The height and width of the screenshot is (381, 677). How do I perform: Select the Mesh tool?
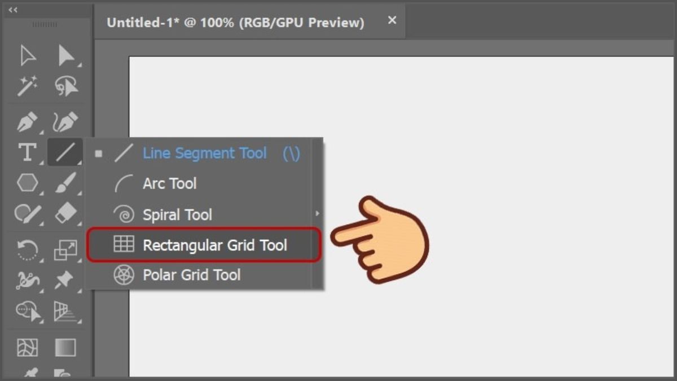click(28, 347)
